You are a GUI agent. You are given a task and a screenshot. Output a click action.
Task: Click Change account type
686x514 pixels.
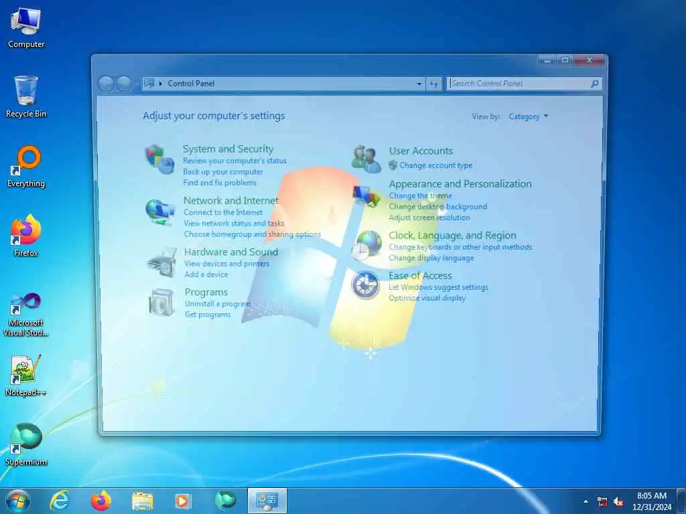[435, 165]
